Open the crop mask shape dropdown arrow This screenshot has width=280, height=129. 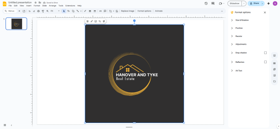113,11
